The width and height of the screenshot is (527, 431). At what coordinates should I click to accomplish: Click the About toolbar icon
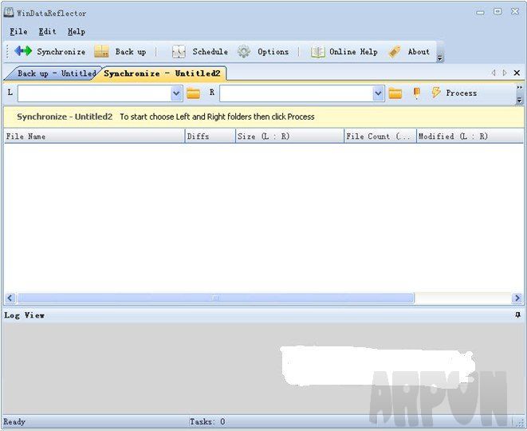(395, 52)
